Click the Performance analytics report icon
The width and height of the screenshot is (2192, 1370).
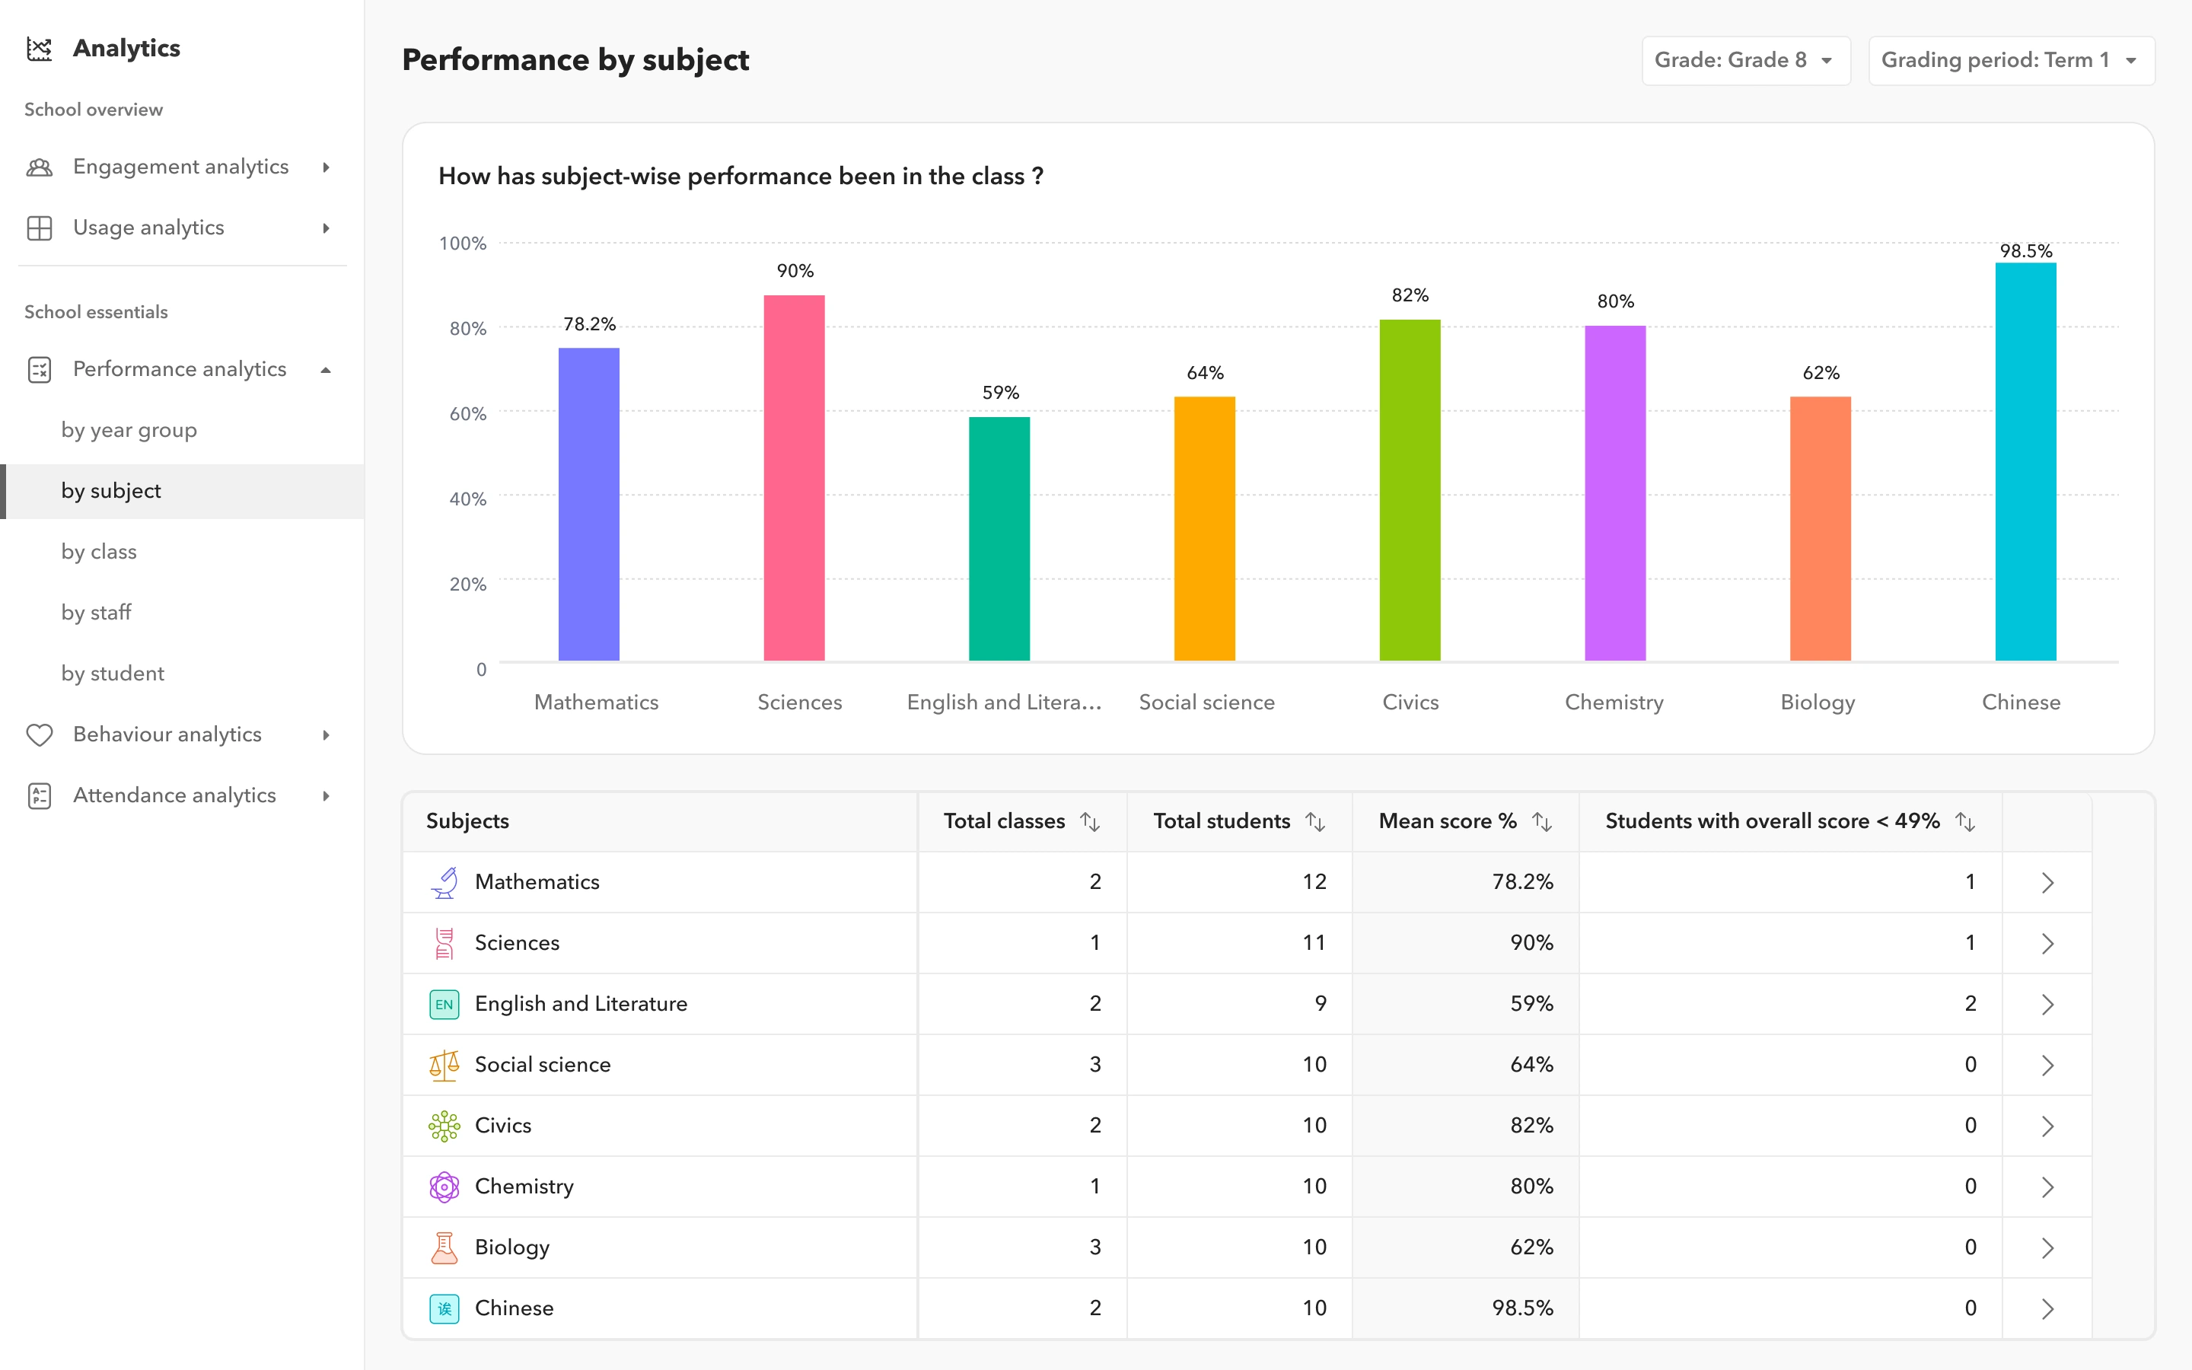coord(40,370)
